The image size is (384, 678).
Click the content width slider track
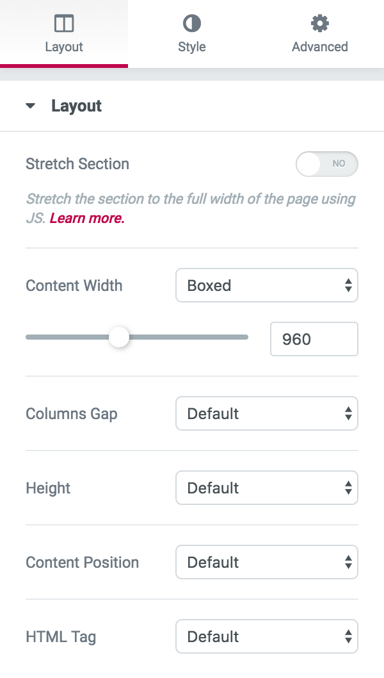[192, 337]
